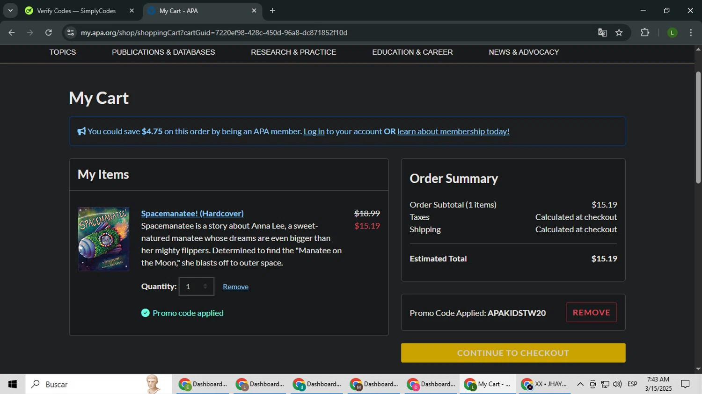Viewport: 702px width, 394px height.
Task: Close the My Cart - APA tab
Action: (254, 11)
